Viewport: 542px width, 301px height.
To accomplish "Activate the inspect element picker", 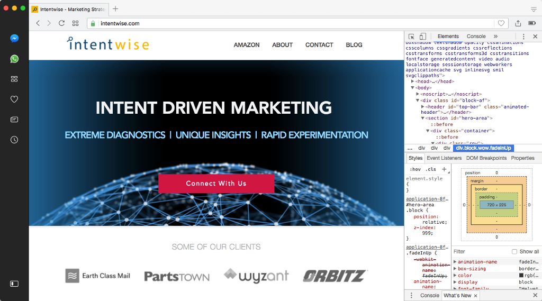I will (x=411, y=37).
